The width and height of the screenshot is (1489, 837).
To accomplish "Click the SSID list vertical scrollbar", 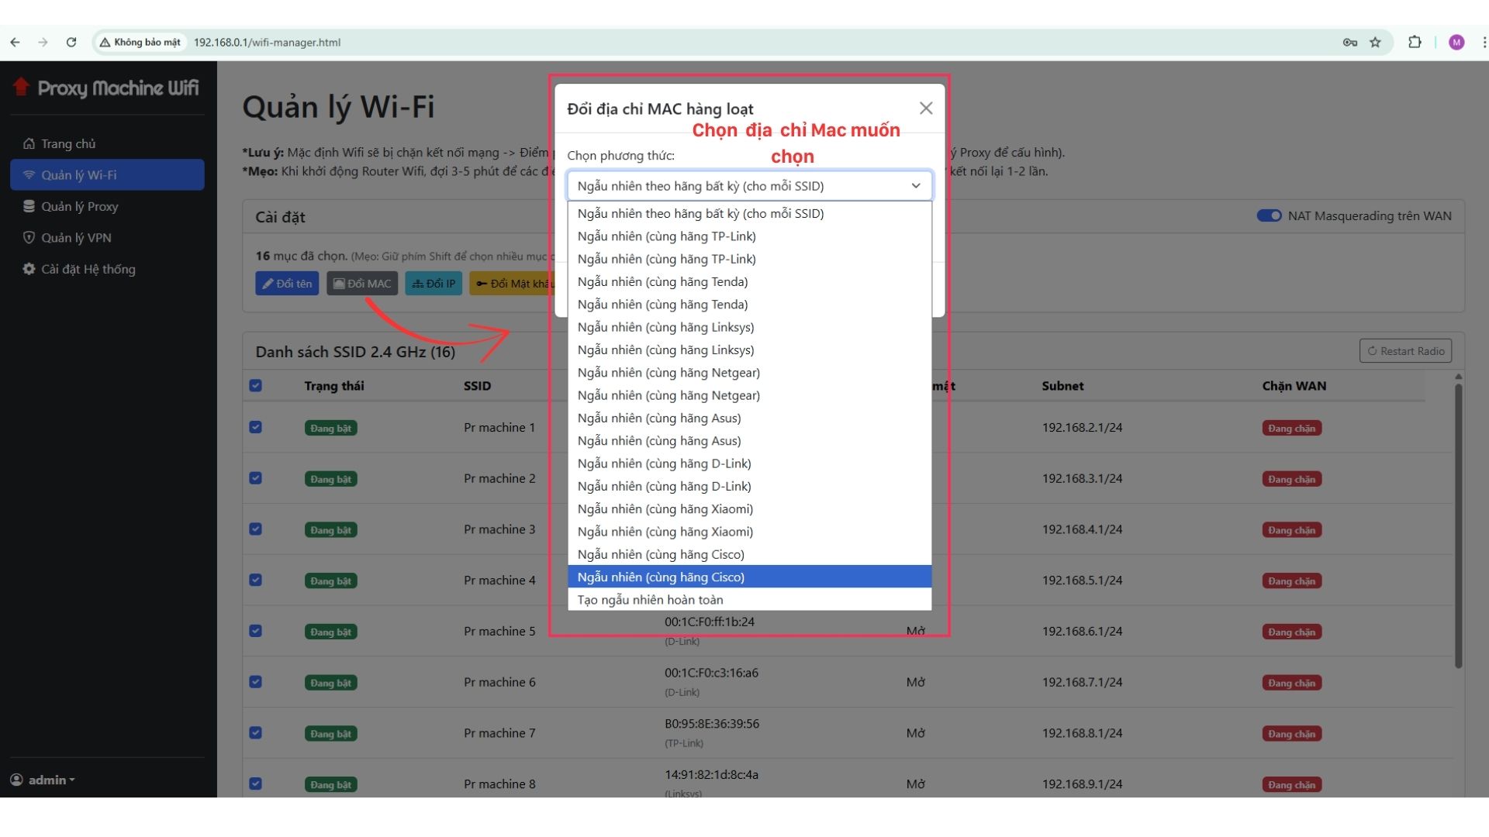I will coord(1458,527).
